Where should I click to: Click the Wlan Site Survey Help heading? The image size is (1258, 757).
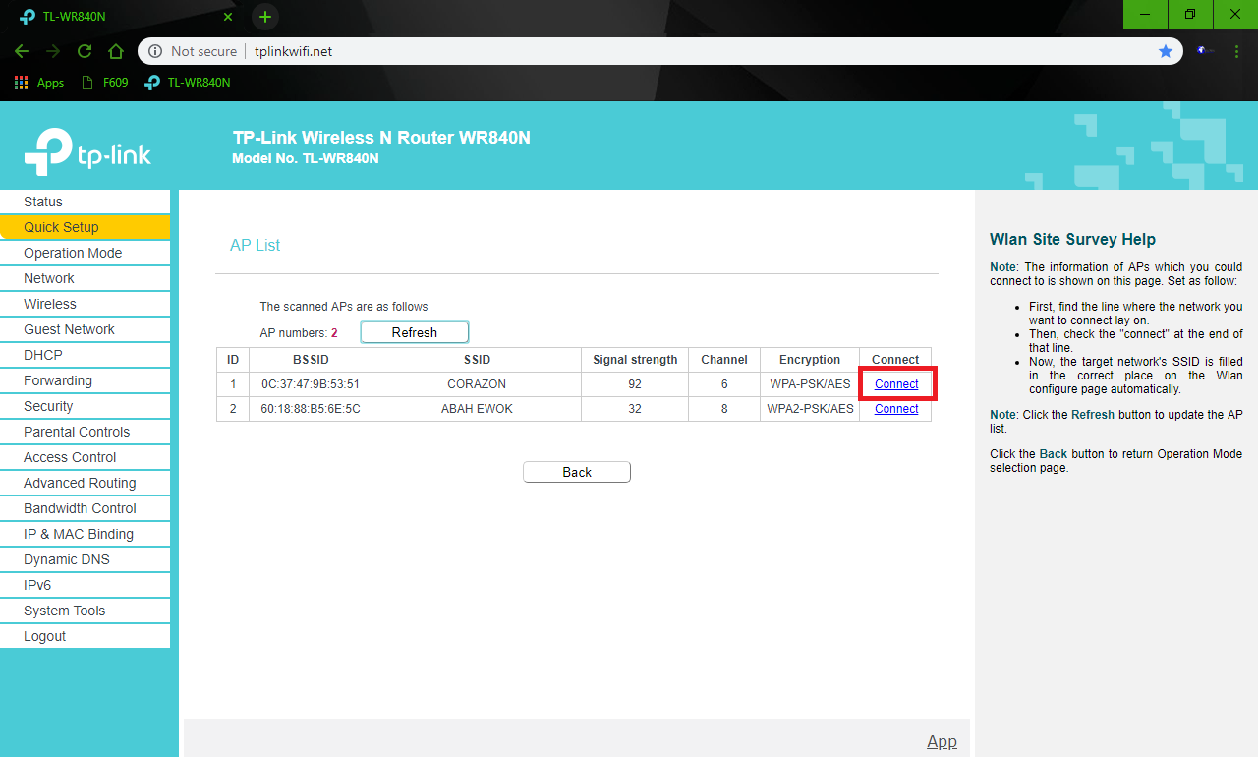(x=1072, y=239)
